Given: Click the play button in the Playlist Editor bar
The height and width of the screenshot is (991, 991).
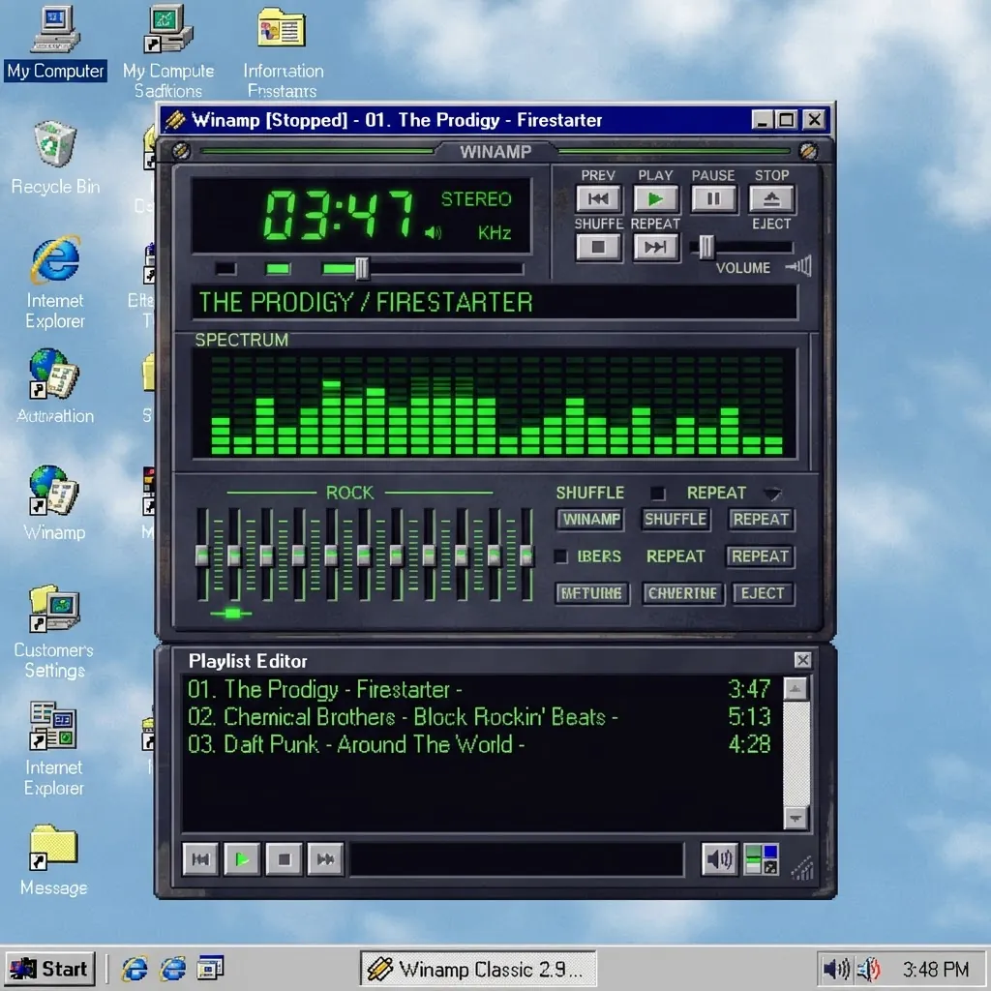Looking at the screenshot, I should tap(242, 859).
